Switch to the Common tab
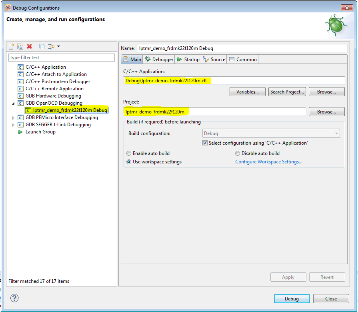 point(242,59)
